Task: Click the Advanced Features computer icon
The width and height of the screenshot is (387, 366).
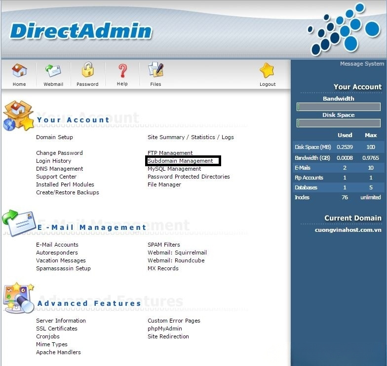Action: click(19, 298)
